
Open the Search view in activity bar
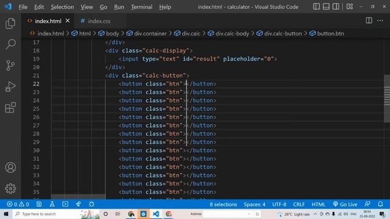click(10, 44)
